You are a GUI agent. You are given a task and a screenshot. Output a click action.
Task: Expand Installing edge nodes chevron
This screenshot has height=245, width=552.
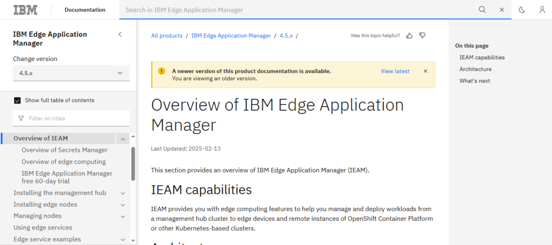coord(122,205)
